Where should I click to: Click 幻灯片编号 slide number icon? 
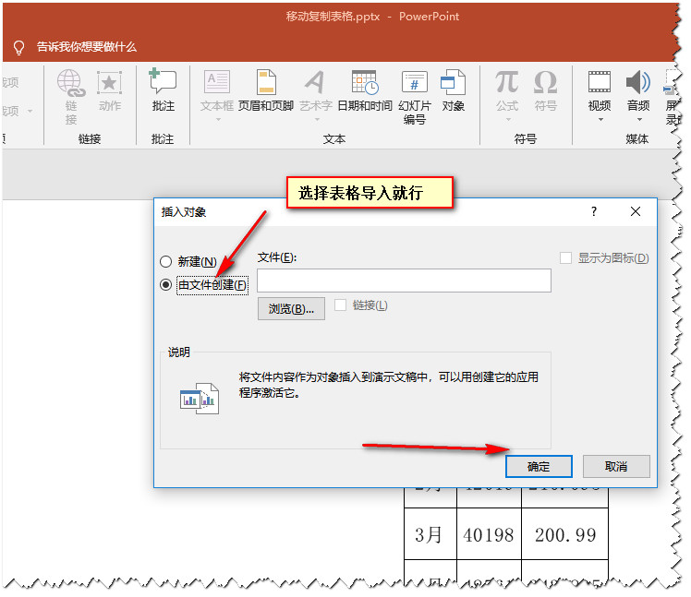tap(414, 82)
